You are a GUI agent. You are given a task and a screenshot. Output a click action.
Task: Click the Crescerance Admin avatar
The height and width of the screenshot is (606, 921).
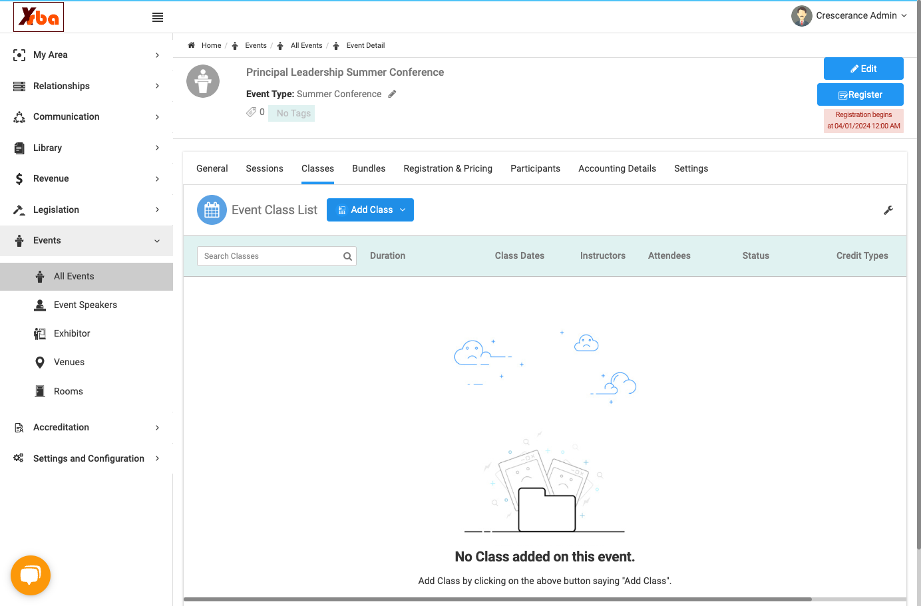tap(801, 16)
